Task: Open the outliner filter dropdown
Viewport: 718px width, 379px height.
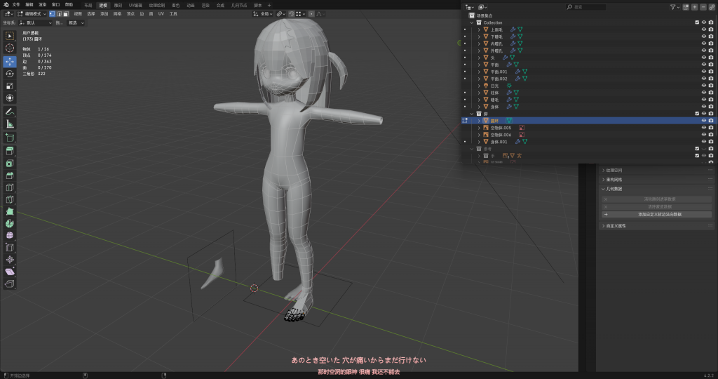Action: pos(677,7)
